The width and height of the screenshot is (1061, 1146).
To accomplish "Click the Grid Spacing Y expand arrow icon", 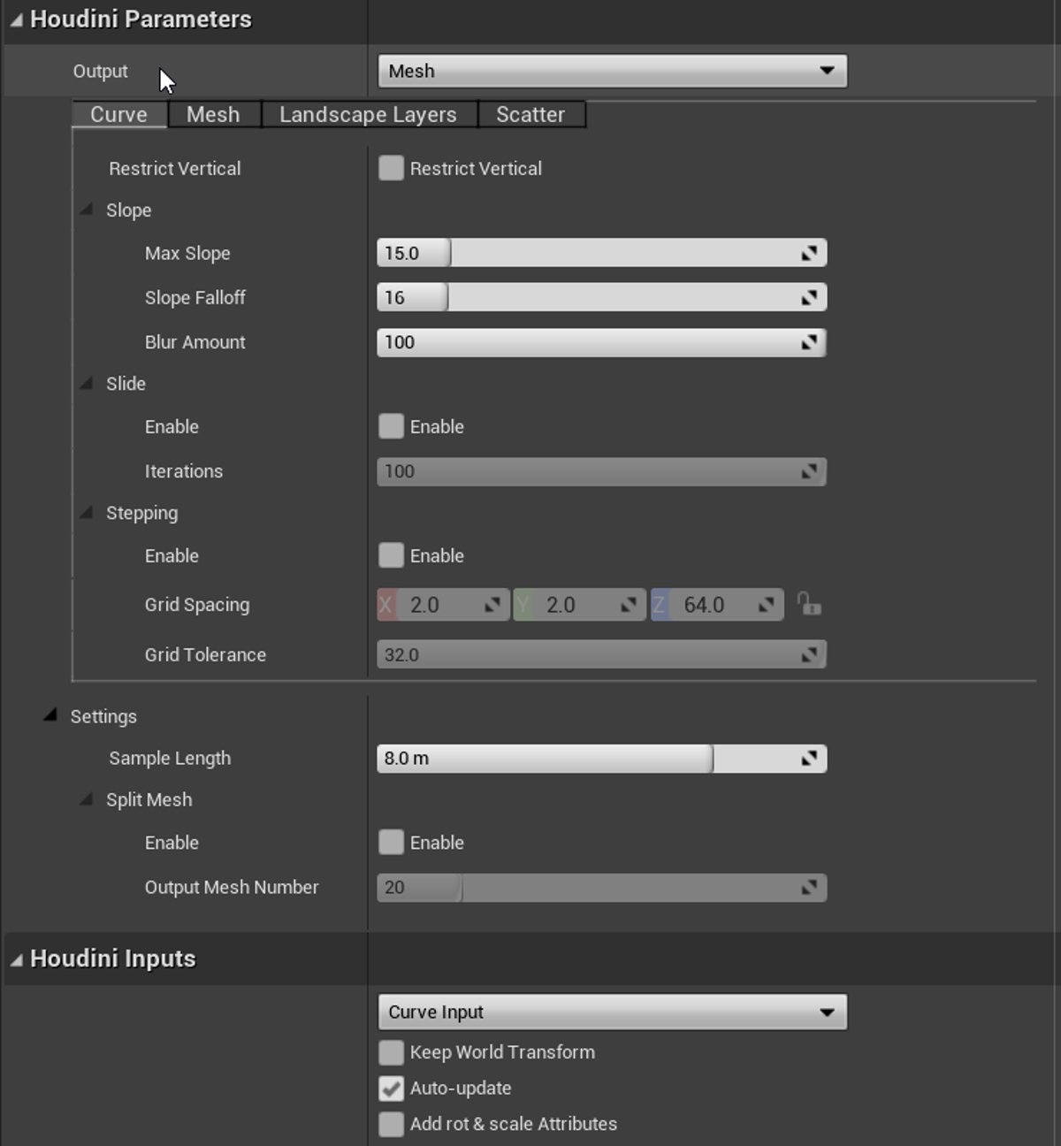I will point(629,605).
